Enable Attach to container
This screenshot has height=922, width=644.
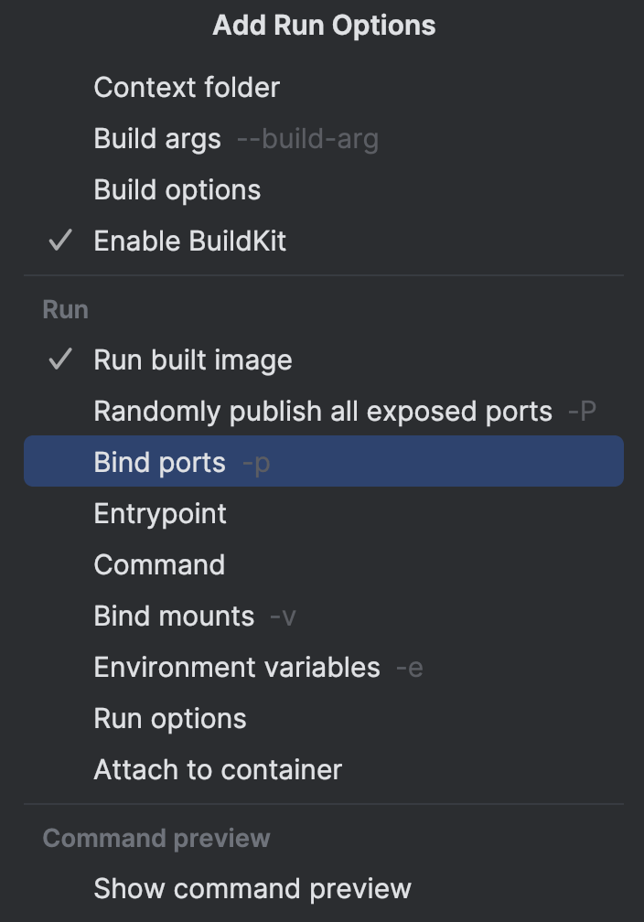pyautogui.click(x=218, y=770)
